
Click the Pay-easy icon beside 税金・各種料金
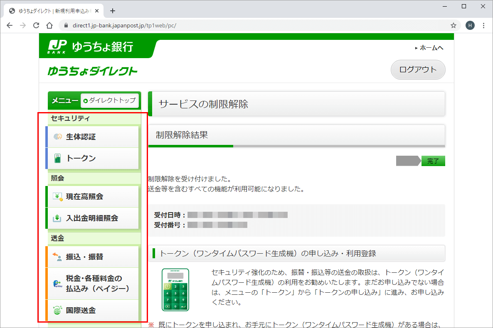coord(57,284)
